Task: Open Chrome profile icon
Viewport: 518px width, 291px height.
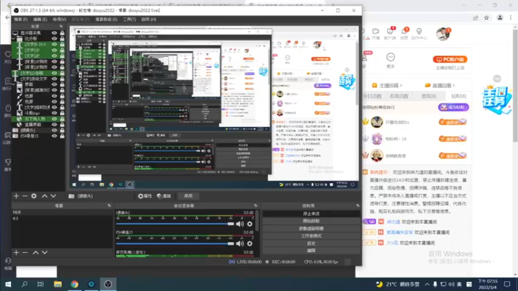Action: point(500,18)
